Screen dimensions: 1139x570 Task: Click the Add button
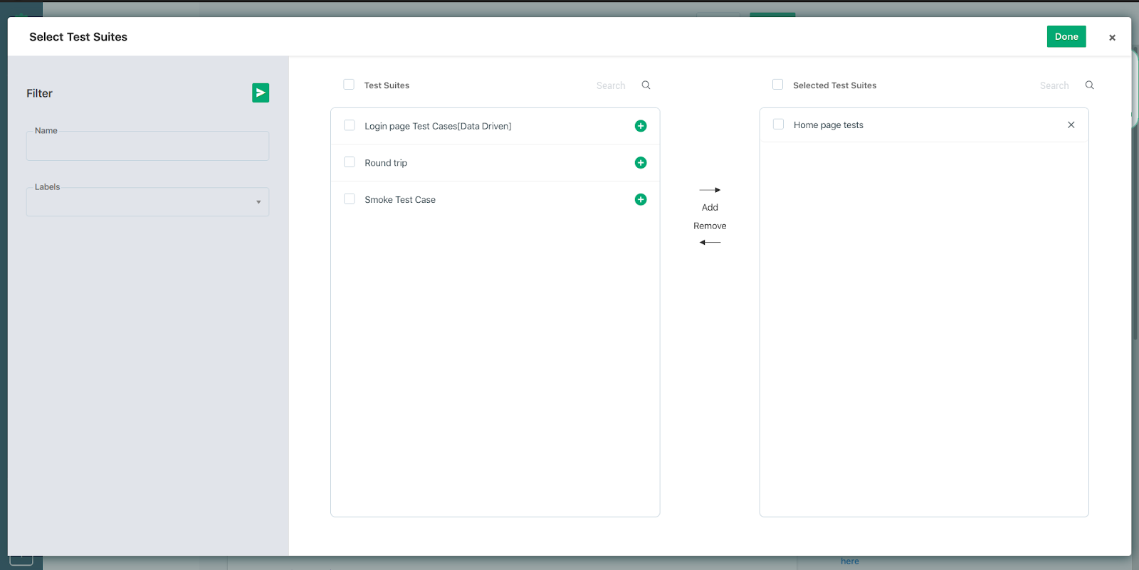coord(710,208)
